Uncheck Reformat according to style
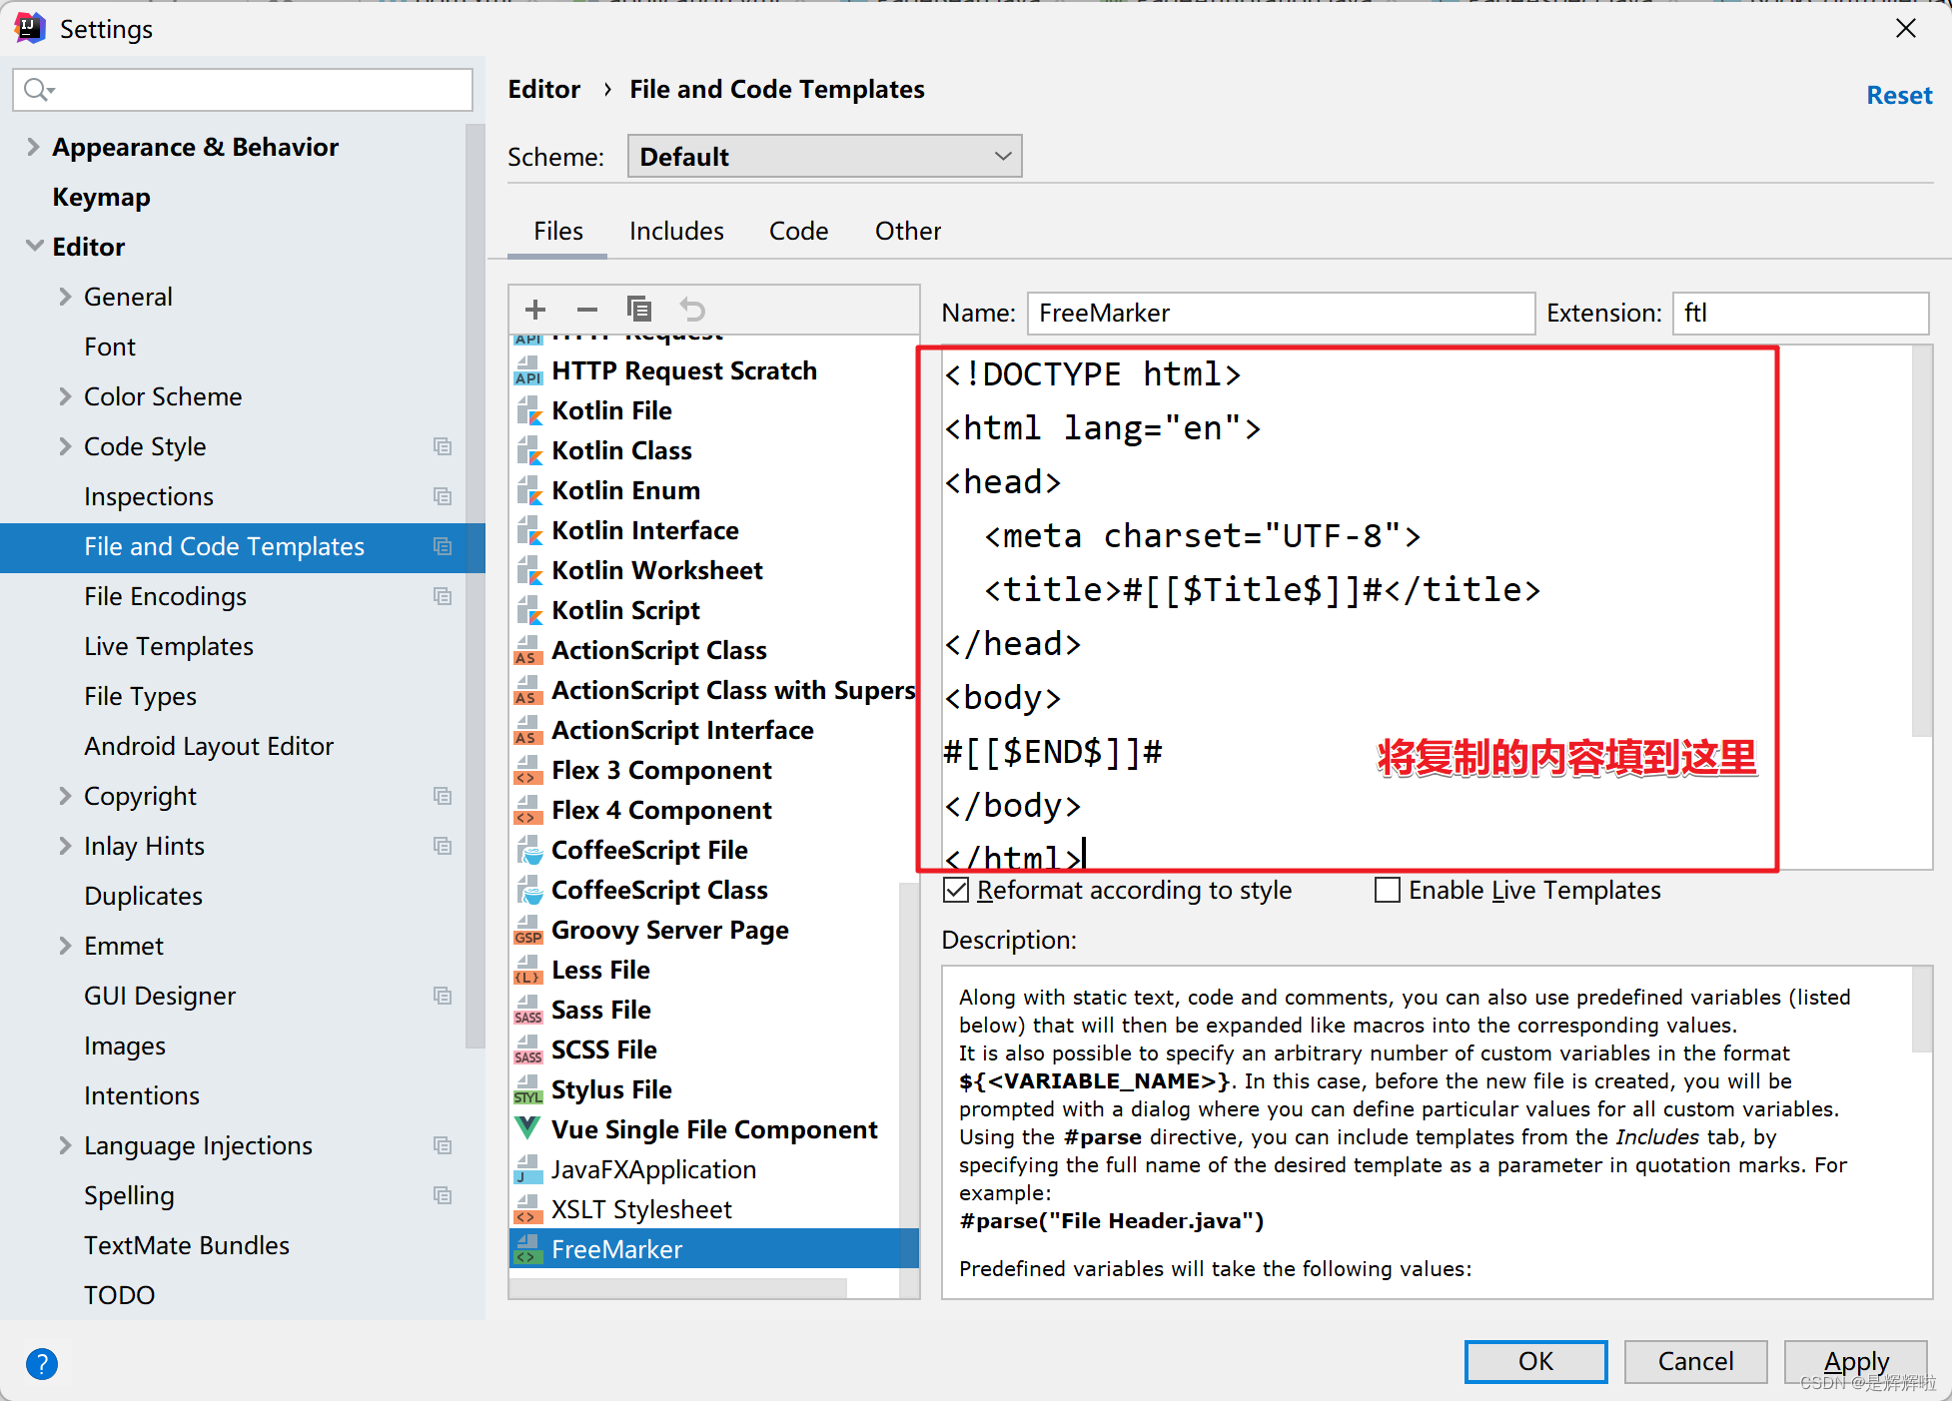Screen dimensions: 1952x1401 [x=956, y=890]
